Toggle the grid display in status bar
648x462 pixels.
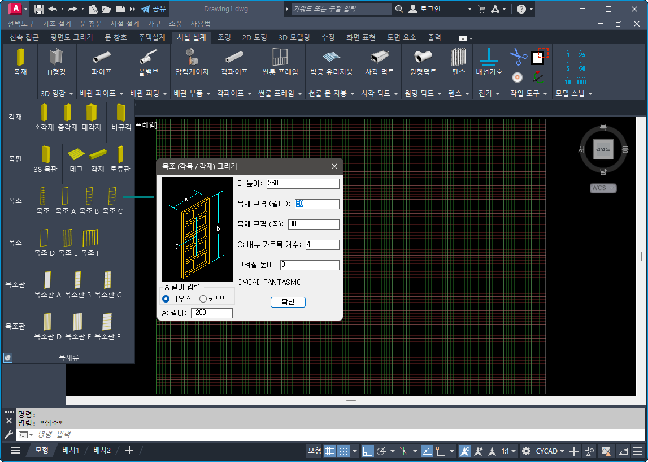click(x=329, y=451)
